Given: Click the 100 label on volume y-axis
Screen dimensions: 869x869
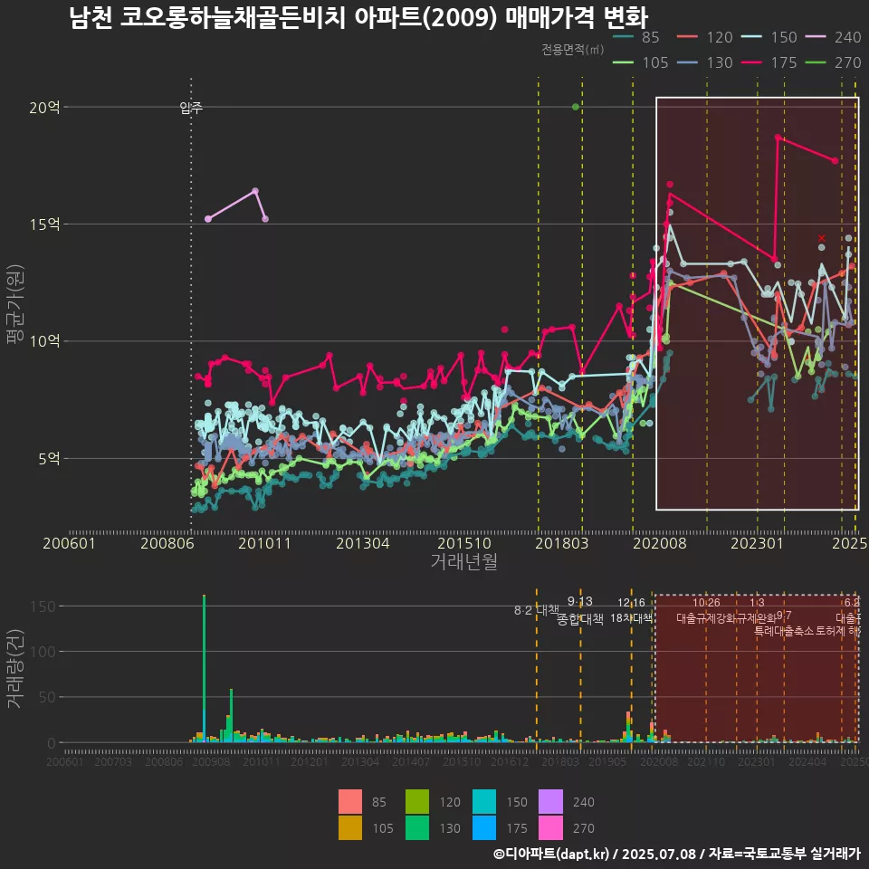Looking at the screenshot, I should [x=43, y=652].
